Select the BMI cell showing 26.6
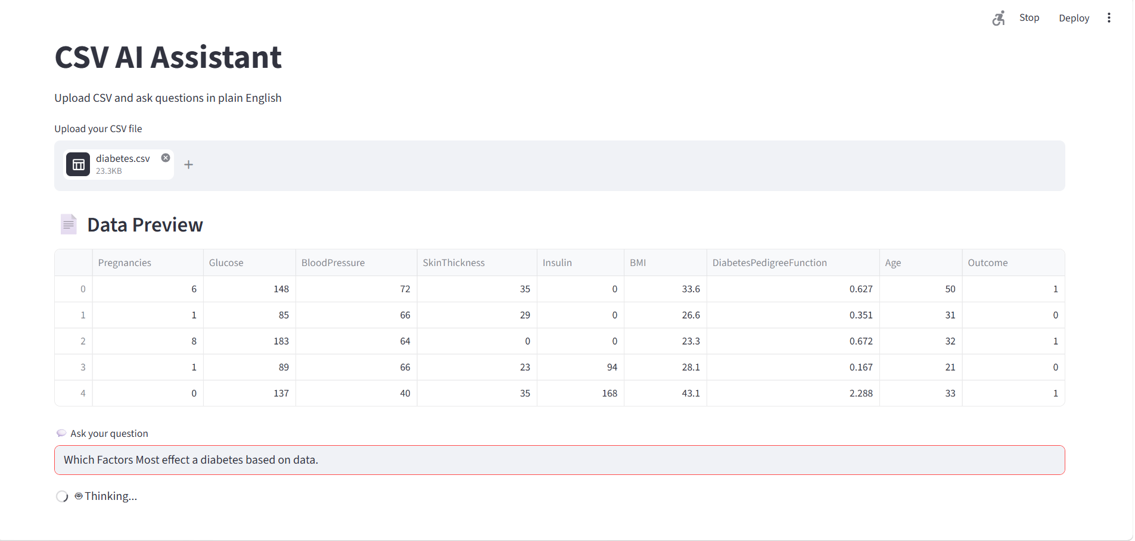The image size is (1135, 541). click(x=666, y=315)
